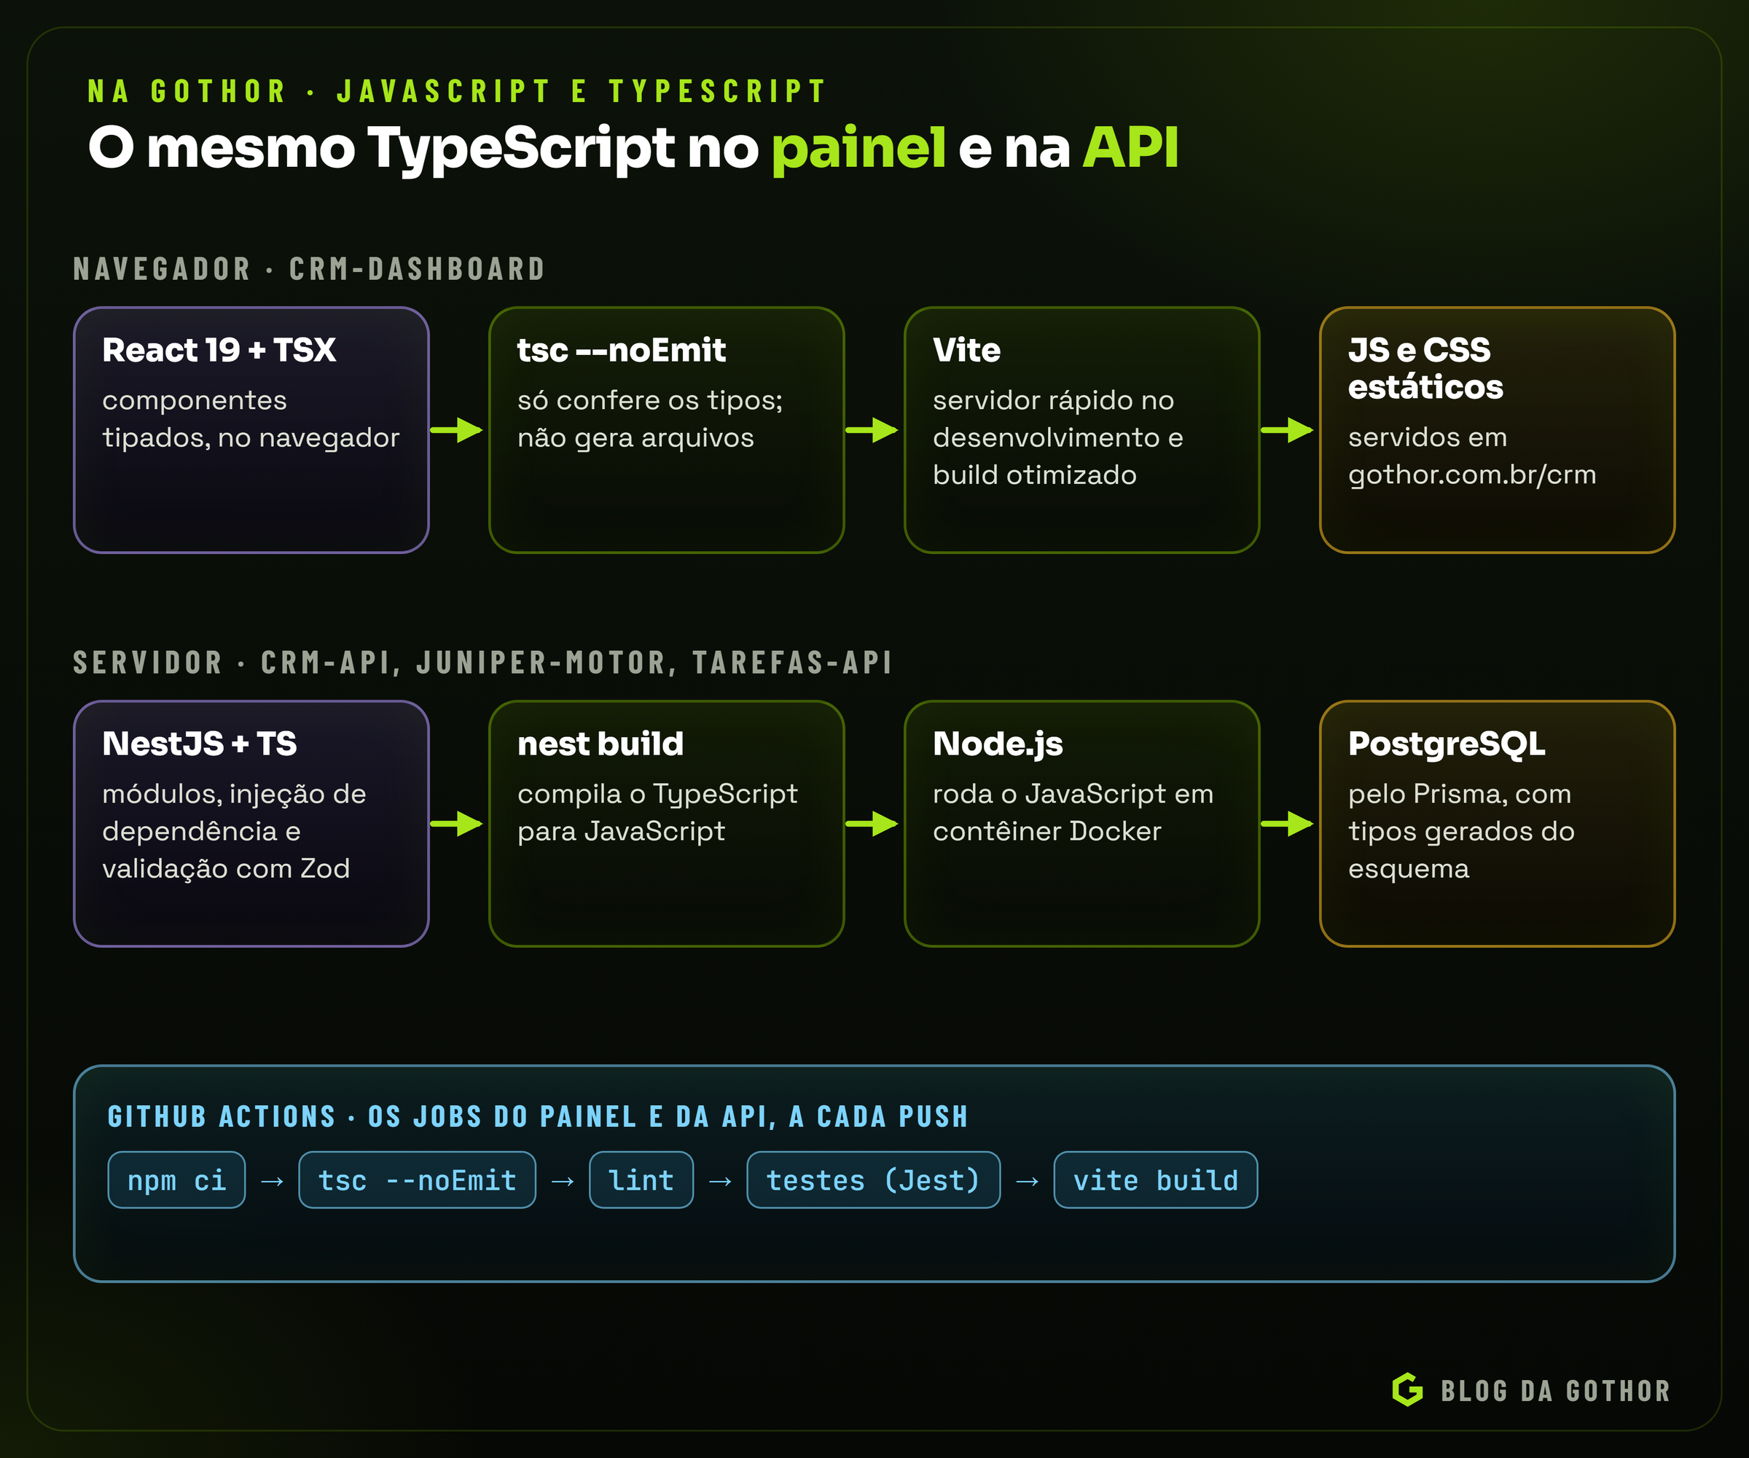Select the "React 19 + TSX" card

coord(251,430)
